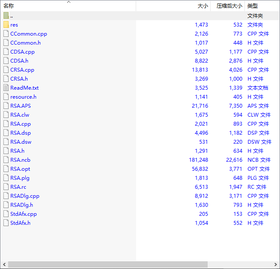This screenshot has width=280, height=269.
Task: Click the CRSA.h file icon
Action: [6, 79]
